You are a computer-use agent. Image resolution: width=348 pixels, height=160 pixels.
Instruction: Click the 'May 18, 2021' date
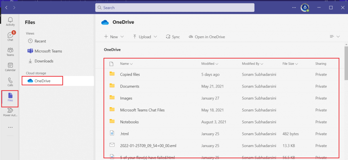212,110
